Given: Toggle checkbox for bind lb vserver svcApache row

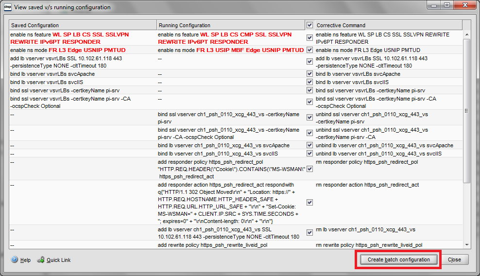Looking at the screenshot, I should pos(309,74).
